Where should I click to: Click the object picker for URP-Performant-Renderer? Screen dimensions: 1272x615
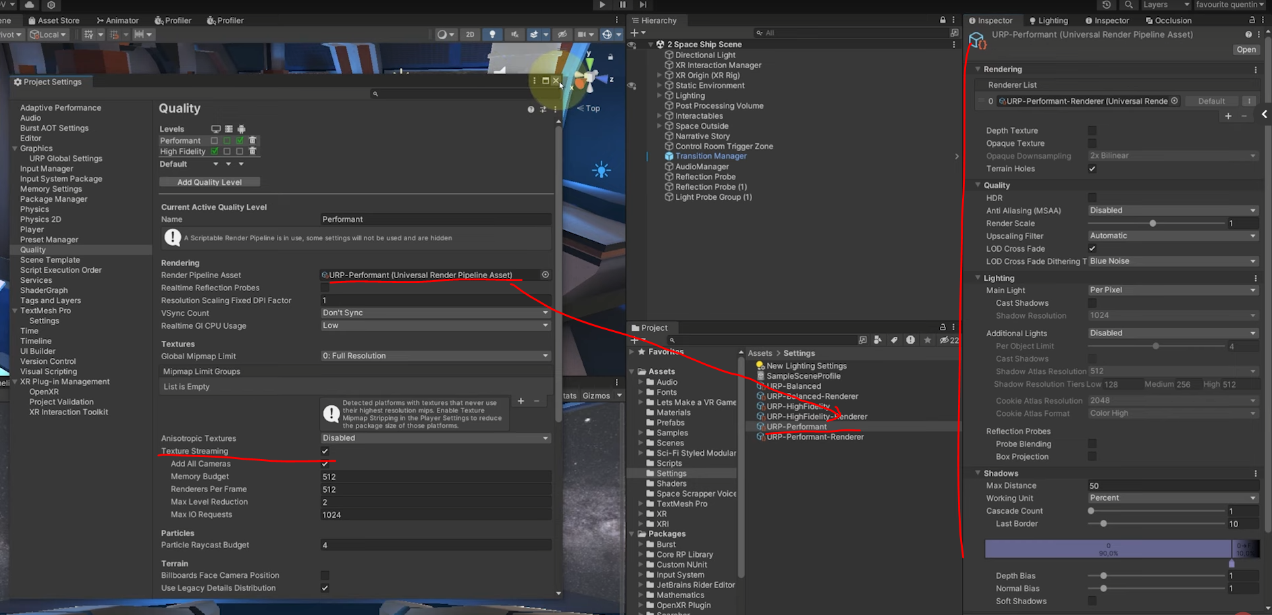click(x=1174, y=101)
